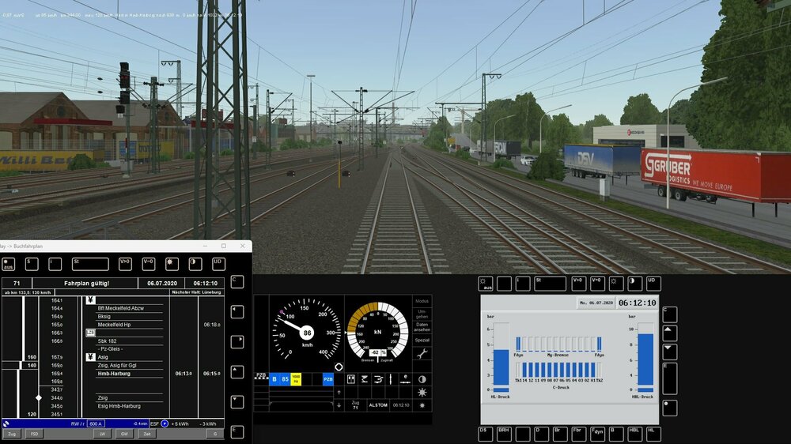The image size is (791, 444).
Task: Click the down arrow in driver display
Action: click(339, 405)
